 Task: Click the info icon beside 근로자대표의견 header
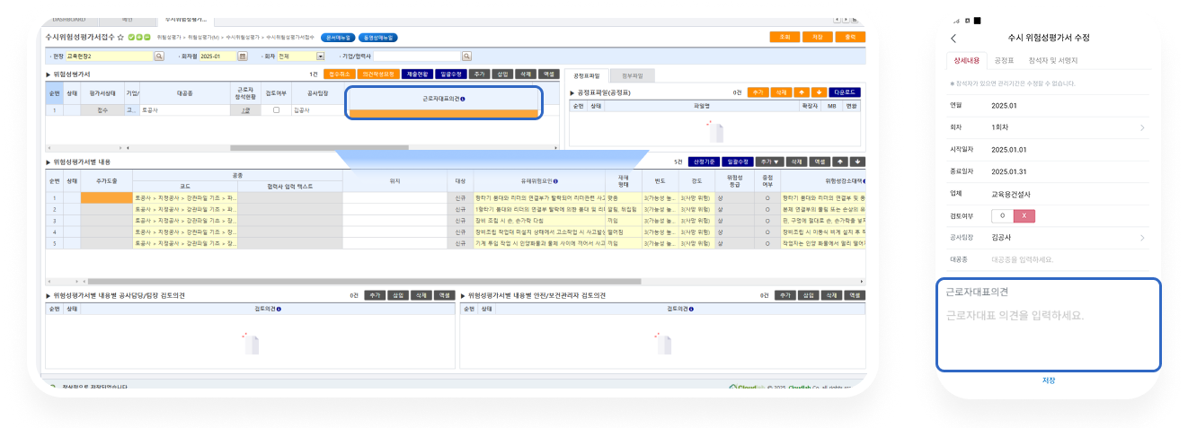463,100
